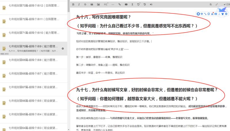The height and width of the screenshot is (131, 230).
Task: Click the line （知乎问题：为什么自己看过不少书
Action: pyautogui.click(x=137, y=26)
